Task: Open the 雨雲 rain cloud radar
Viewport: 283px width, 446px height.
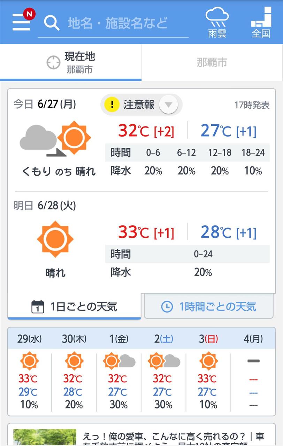Action: 217,22
